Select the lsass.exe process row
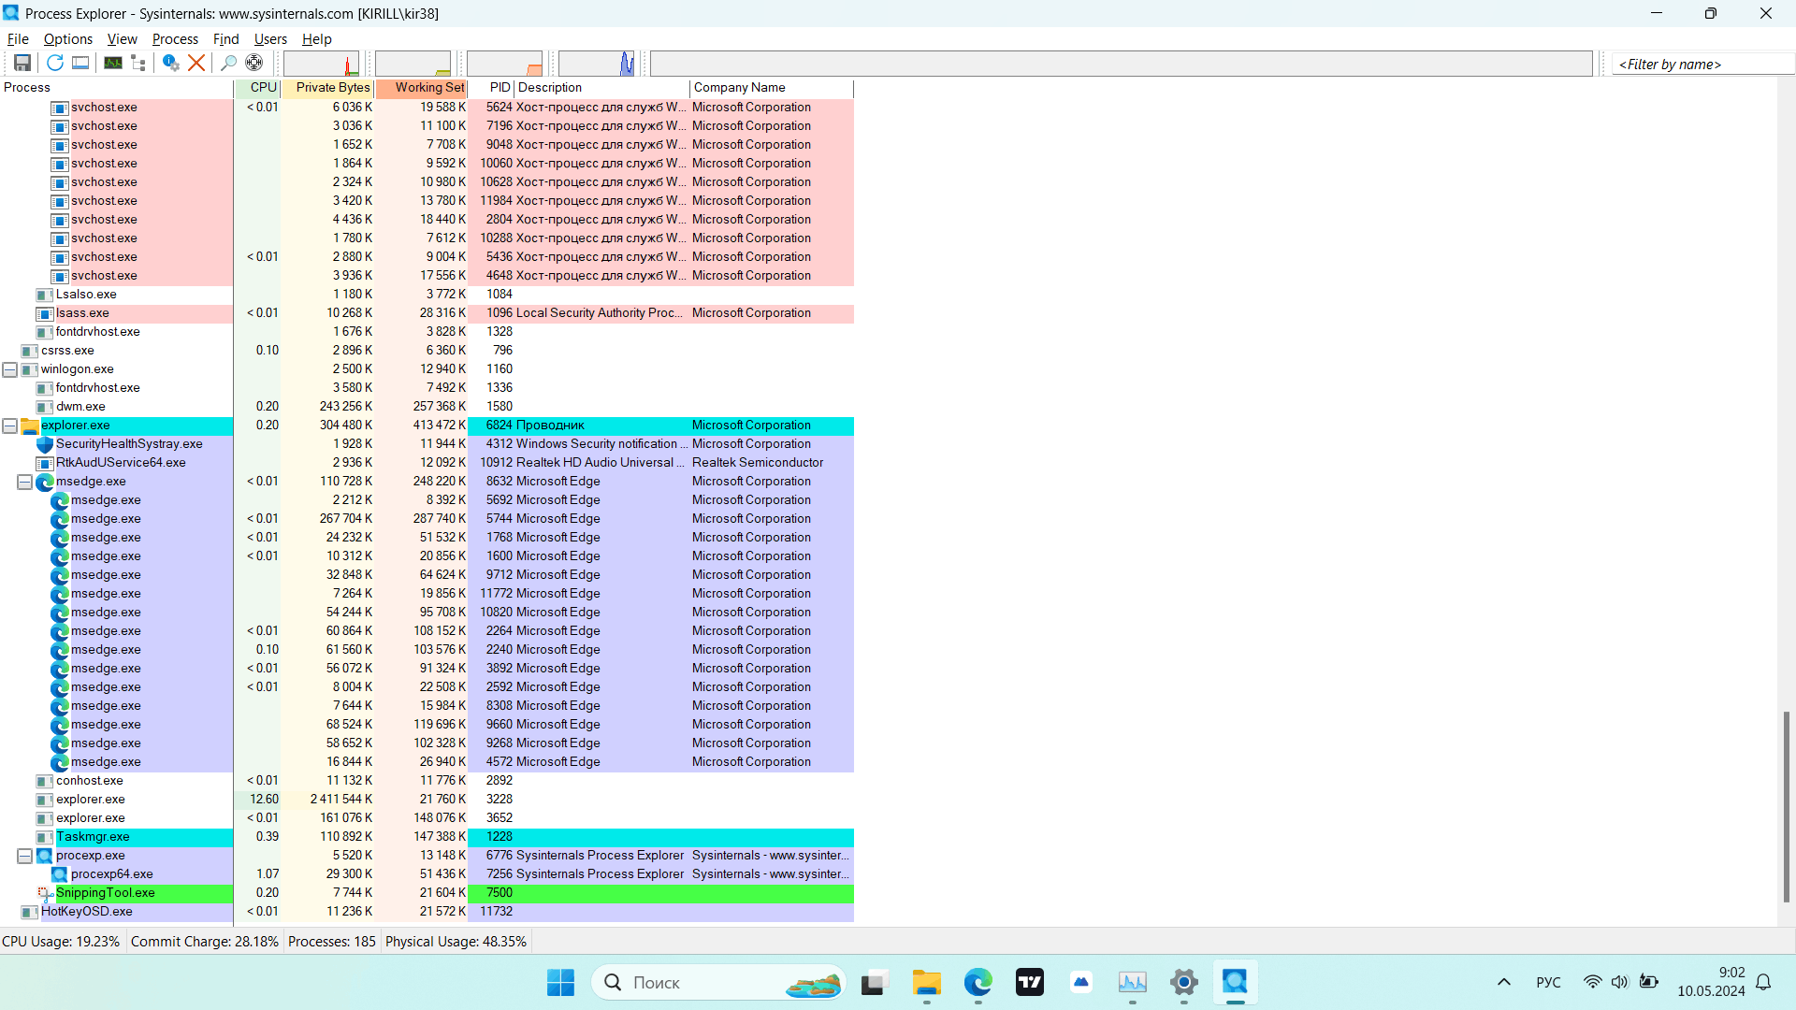1796x1010 pixels. click(x=427, y=313)
